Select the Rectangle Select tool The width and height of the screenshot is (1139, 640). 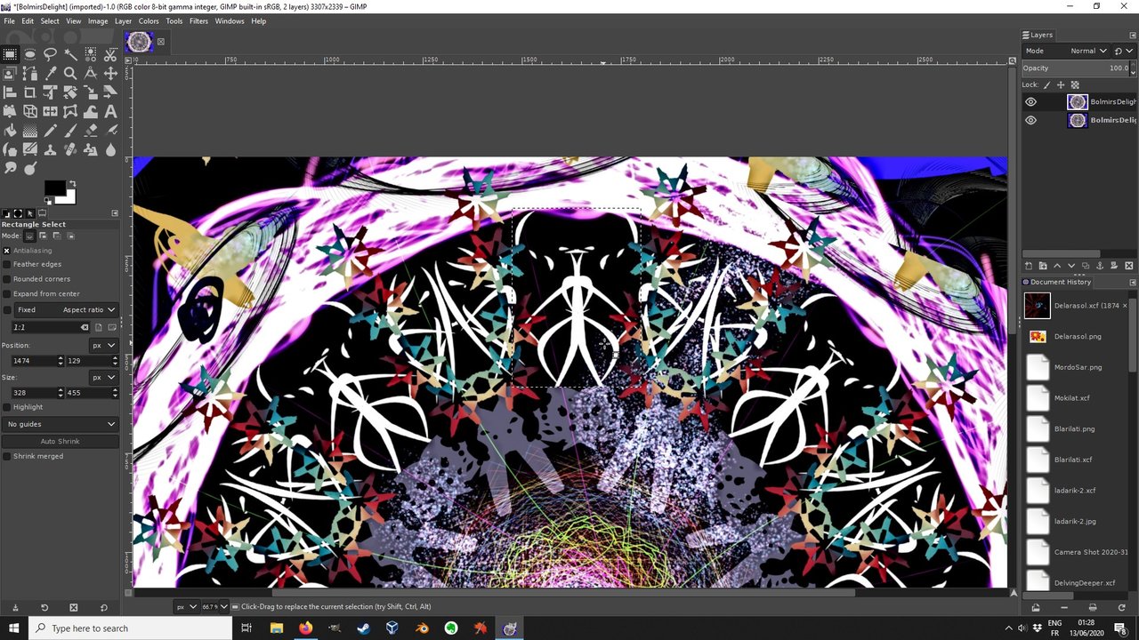click(x=10, y=54)
